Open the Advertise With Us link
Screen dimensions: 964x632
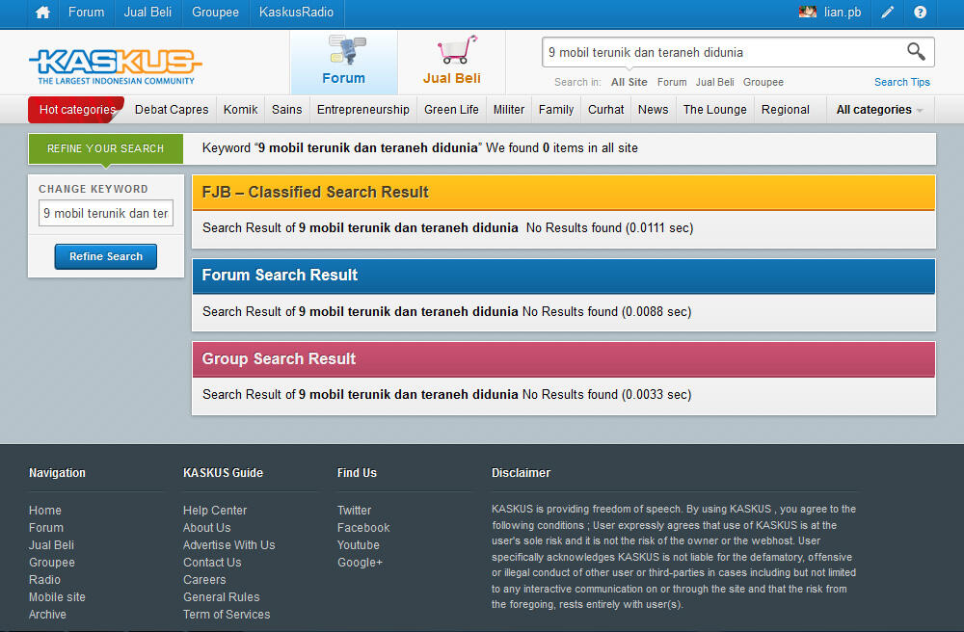pos(228,544)
